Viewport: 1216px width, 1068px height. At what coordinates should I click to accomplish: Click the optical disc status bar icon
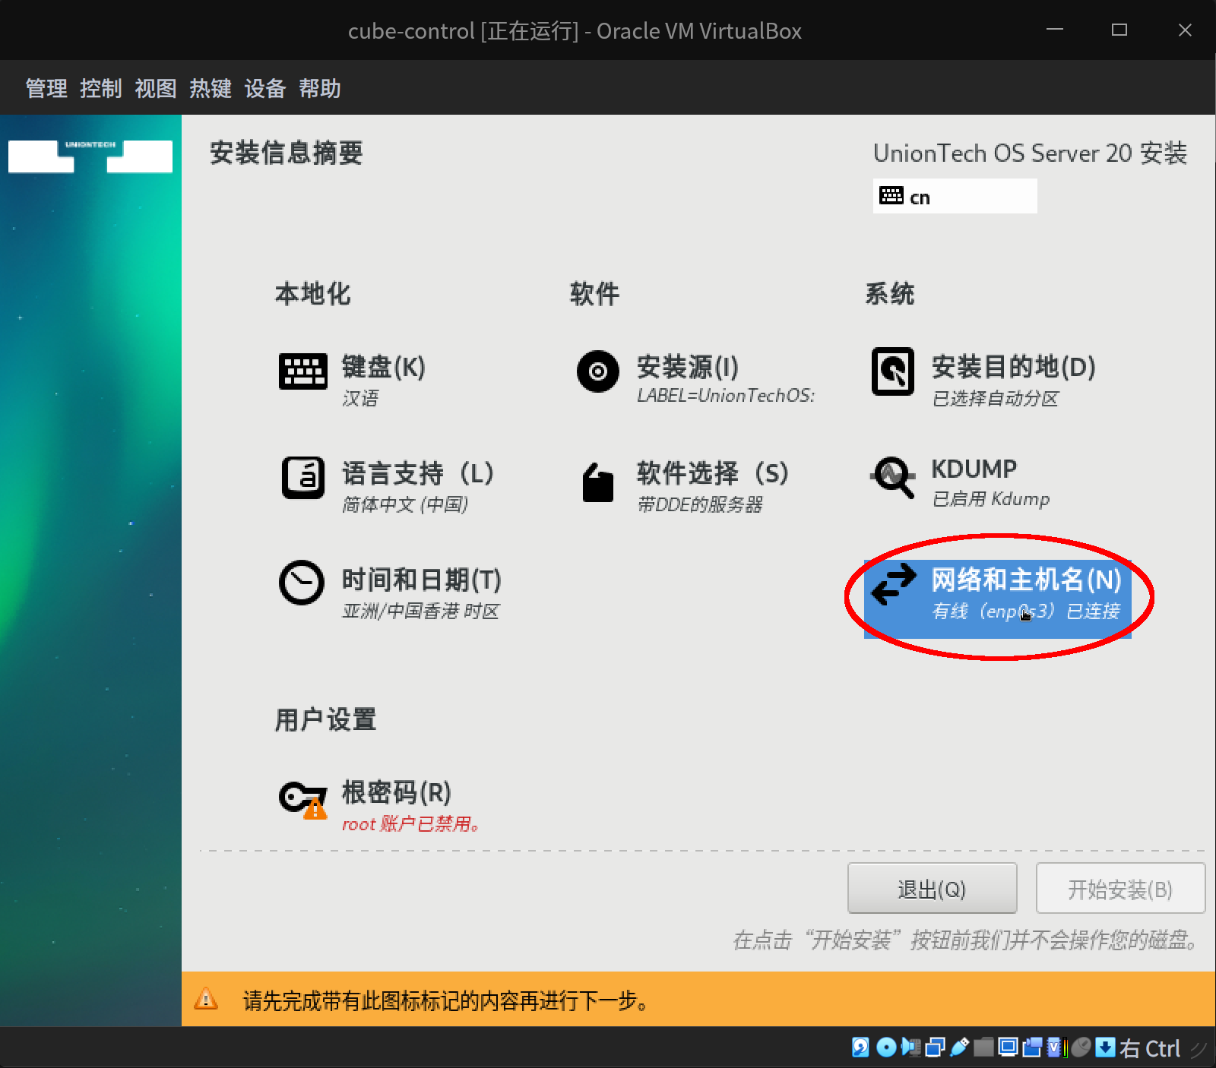coord(886,1048)
